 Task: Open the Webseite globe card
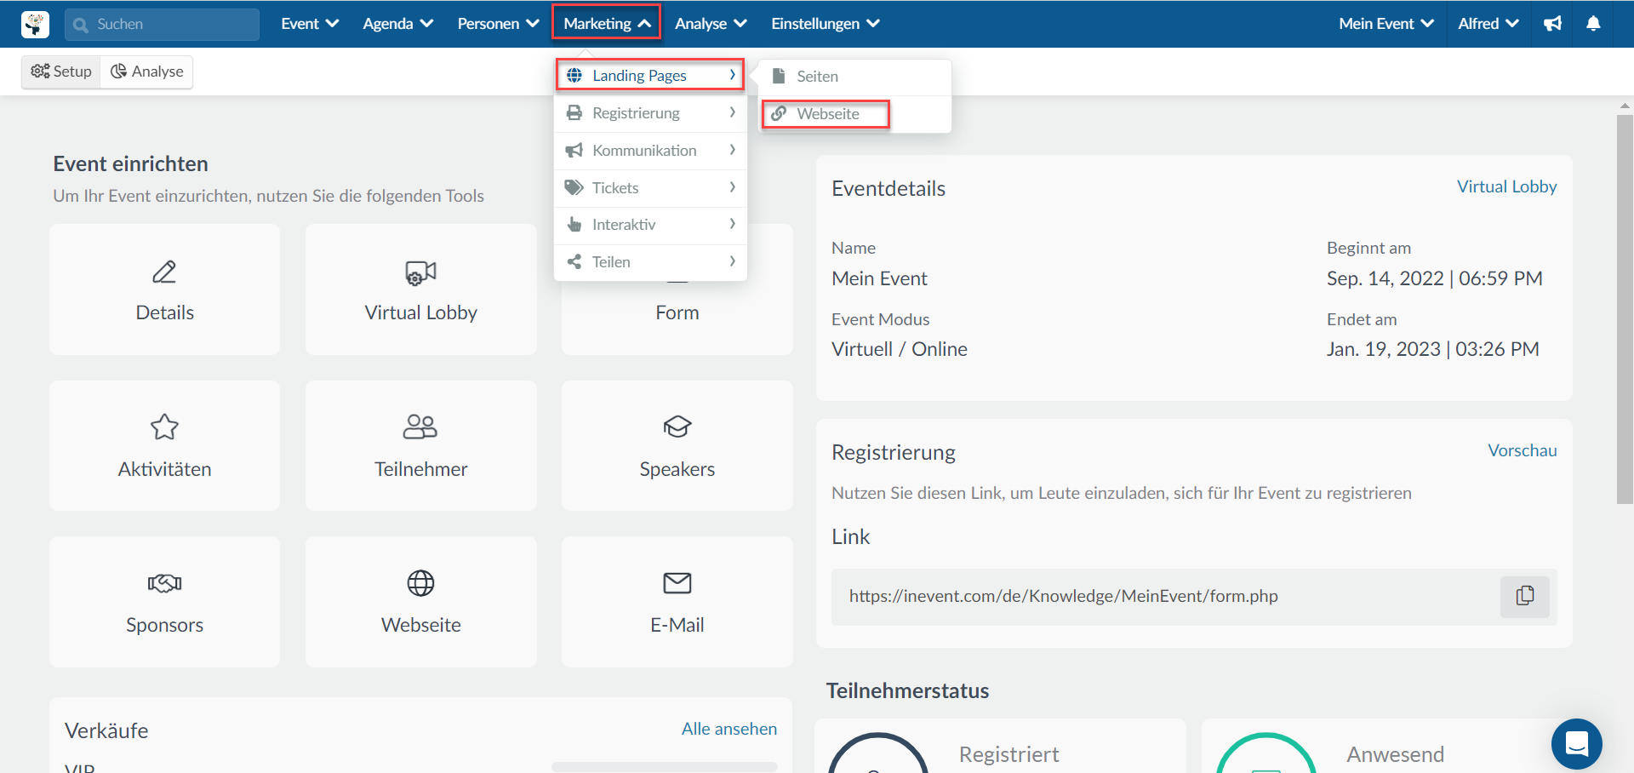click(421, 602)
